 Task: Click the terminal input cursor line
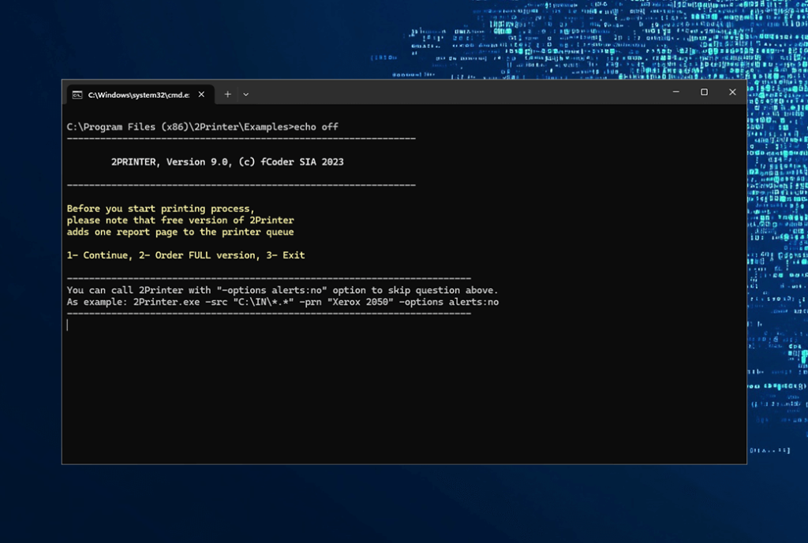(x=68, y=325)
